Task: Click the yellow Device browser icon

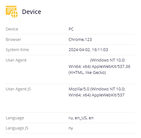Action: click(12, 12)
